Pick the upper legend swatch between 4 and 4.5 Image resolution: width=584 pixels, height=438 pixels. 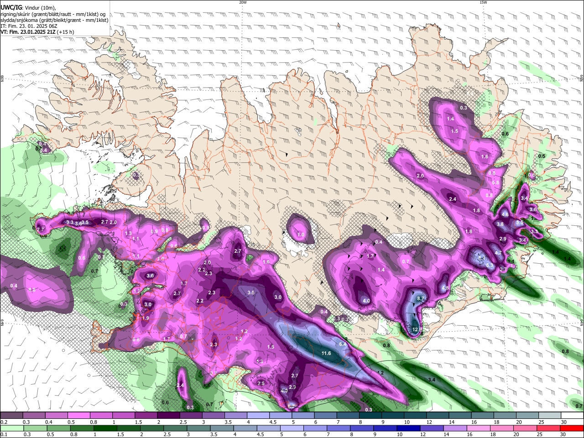pos(258,416)
